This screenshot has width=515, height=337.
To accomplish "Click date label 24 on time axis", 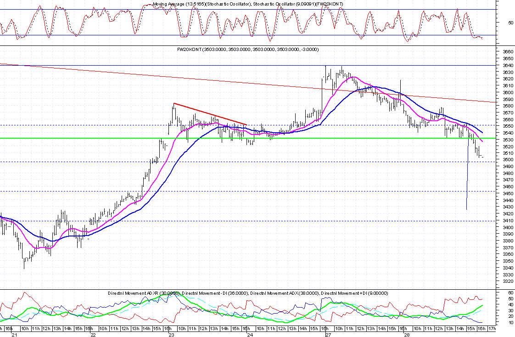I will tap(250, 335).
